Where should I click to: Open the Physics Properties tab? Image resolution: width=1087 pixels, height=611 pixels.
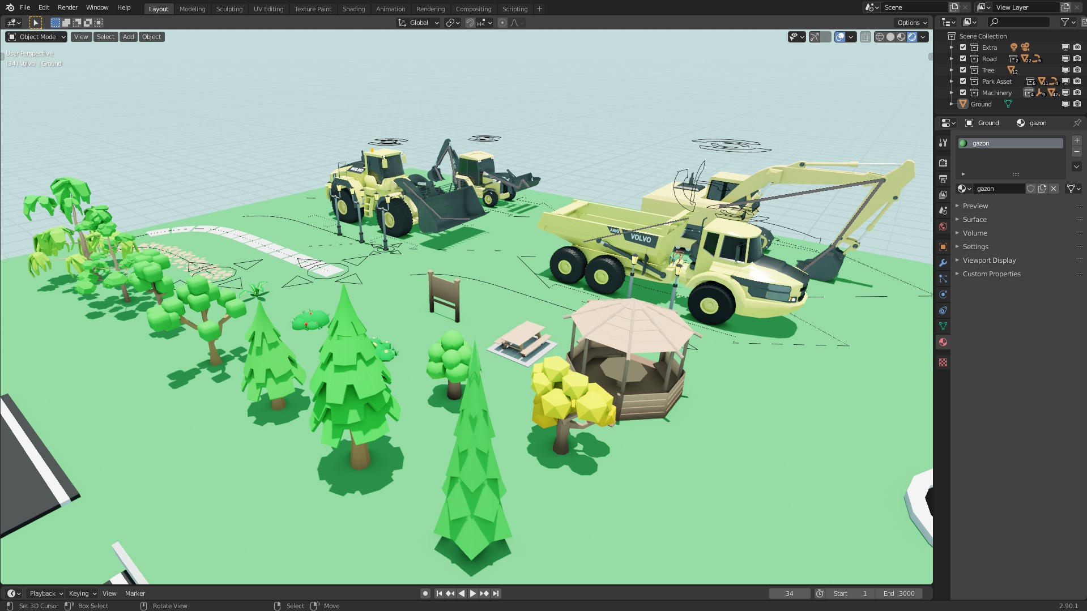(943, 294)
